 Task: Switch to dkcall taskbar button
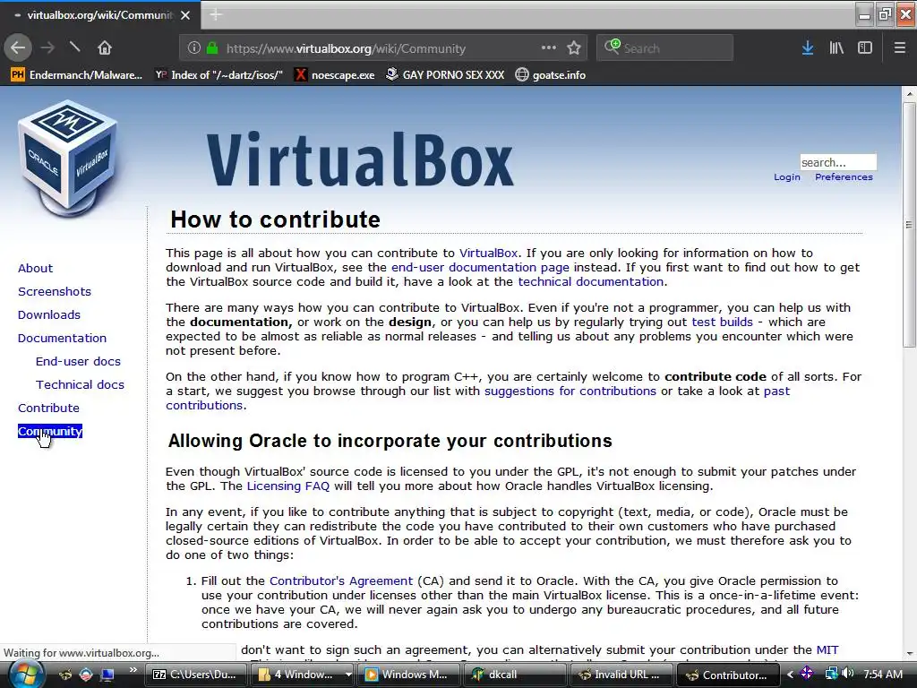[515, 675]
